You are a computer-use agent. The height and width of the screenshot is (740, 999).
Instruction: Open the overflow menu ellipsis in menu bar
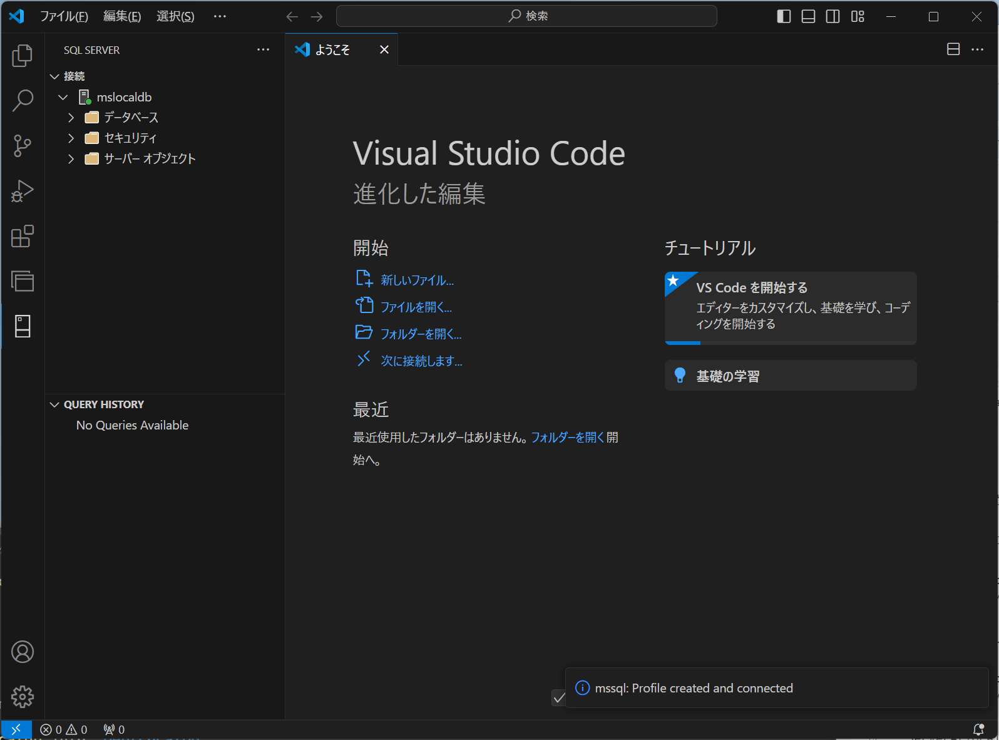(220, 16)
